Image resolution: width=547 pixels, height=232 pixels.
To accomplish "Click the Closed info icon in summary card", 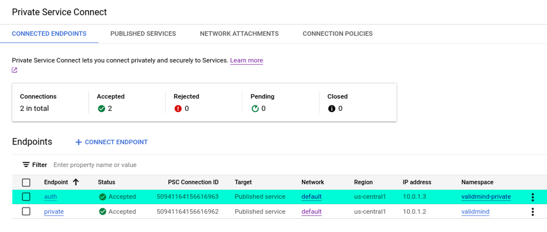I will 332,109.
